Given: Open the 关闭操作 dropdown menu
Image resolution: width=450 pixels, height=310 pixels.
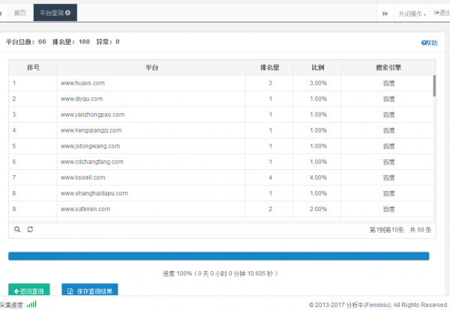Looking at the screenshot, I should [x=412, y=13].
